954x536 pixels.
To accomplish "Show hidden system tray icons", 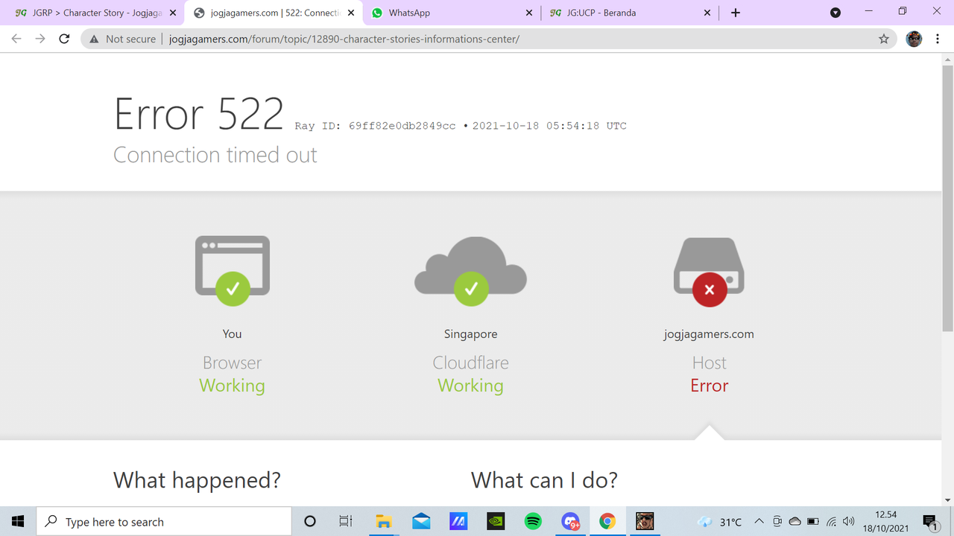I will (x=759, y=522).
